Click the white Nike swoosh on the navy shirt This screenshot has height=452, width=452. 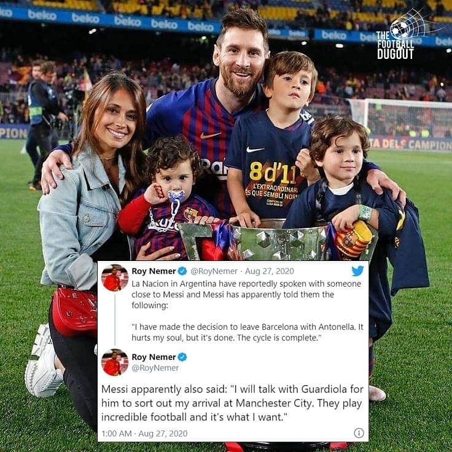point(255,150)
